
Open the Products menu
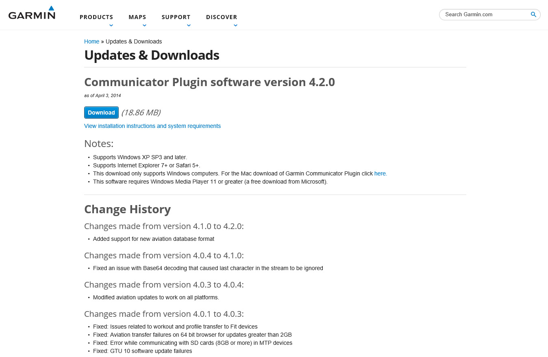tap(96, 17)
